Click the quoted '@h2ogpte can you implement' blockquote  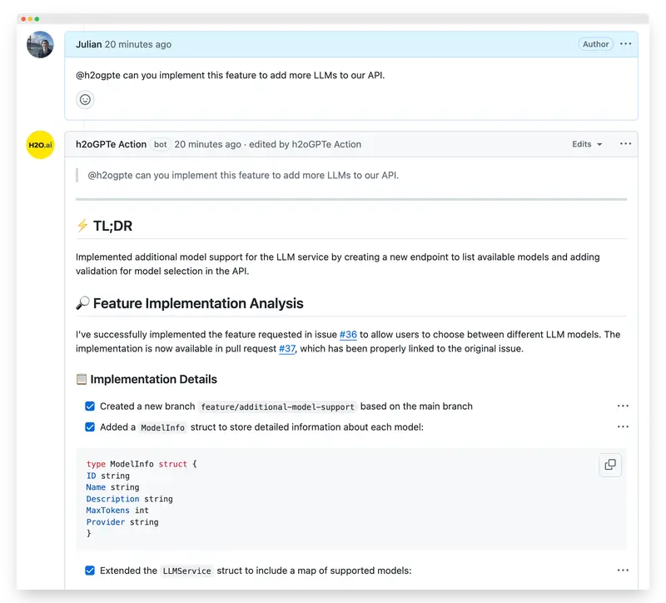click(243, 175)
